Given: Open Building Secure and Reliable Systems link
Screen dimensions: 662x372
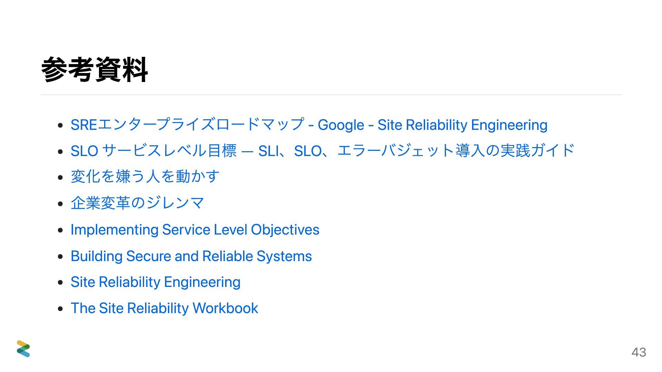Looking at the screenshot, I should point(191,256).
